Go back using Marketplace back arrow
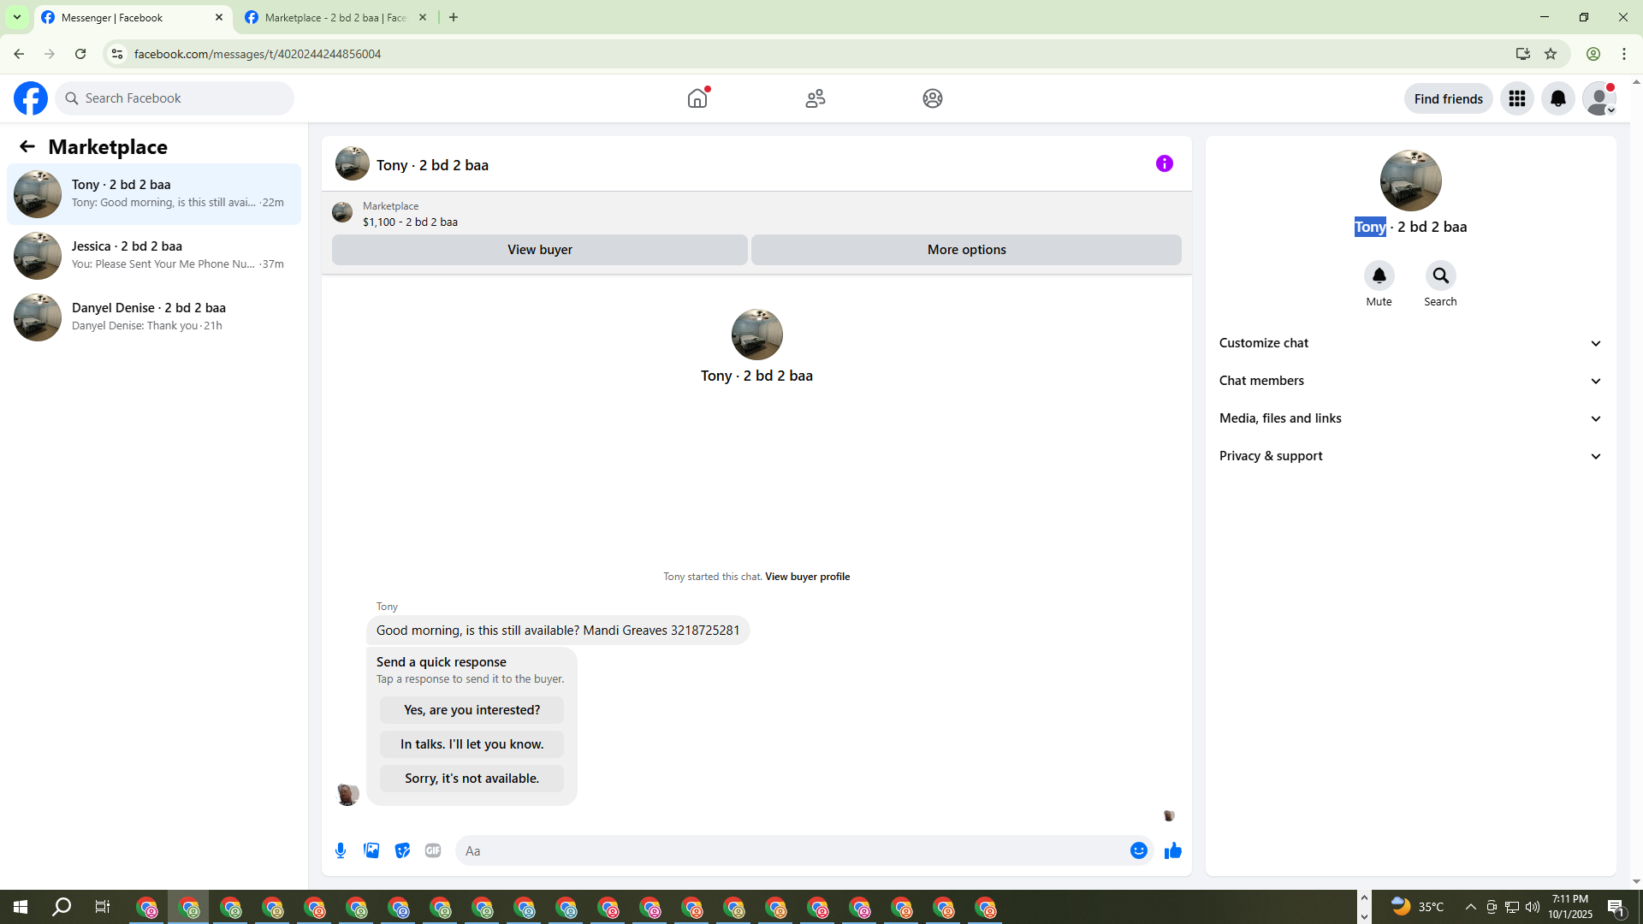The image size is (1643, 924). point(27,146)
